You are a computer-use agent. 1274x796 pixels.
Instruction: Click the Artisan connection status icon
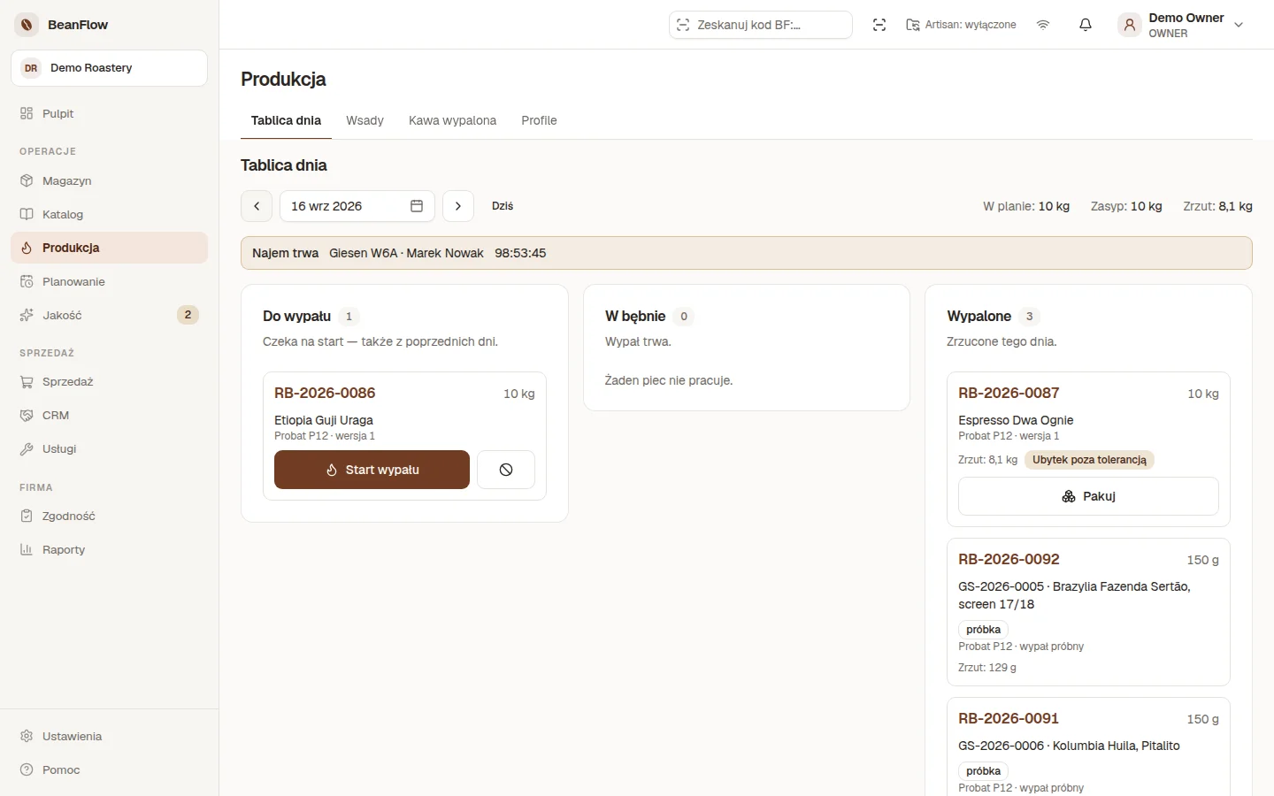pyautogui.click(x=913, y=25)
